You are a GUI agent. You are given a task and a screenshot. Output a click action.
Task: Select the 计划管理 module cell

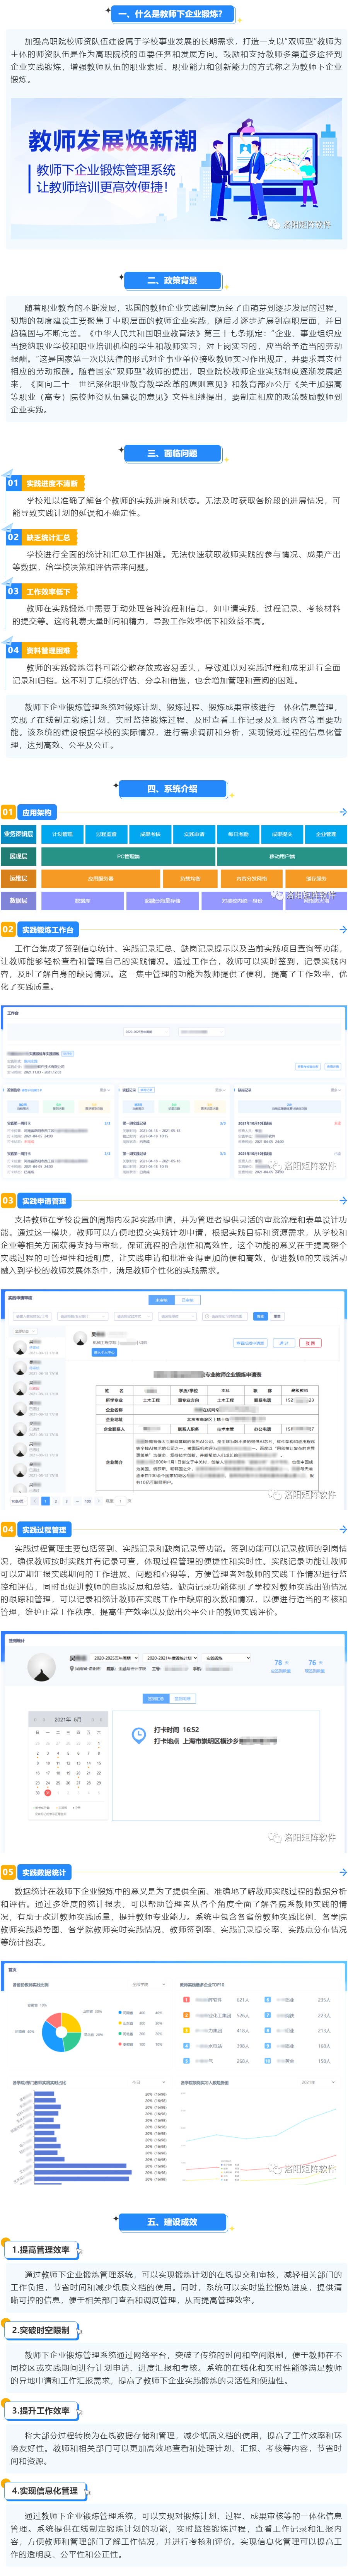click(62, 834)
